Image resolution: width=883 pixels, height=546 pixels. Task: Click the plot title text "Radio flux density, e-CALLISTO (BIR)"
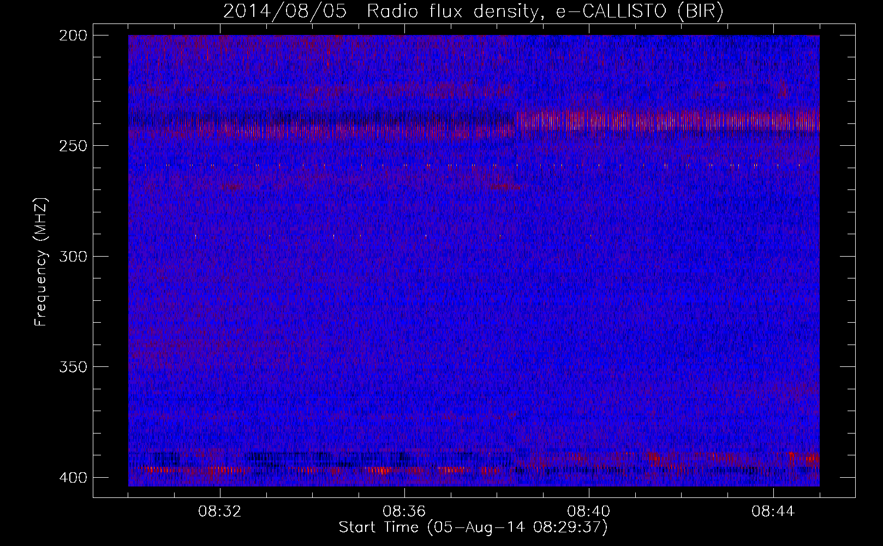point(545,11)
